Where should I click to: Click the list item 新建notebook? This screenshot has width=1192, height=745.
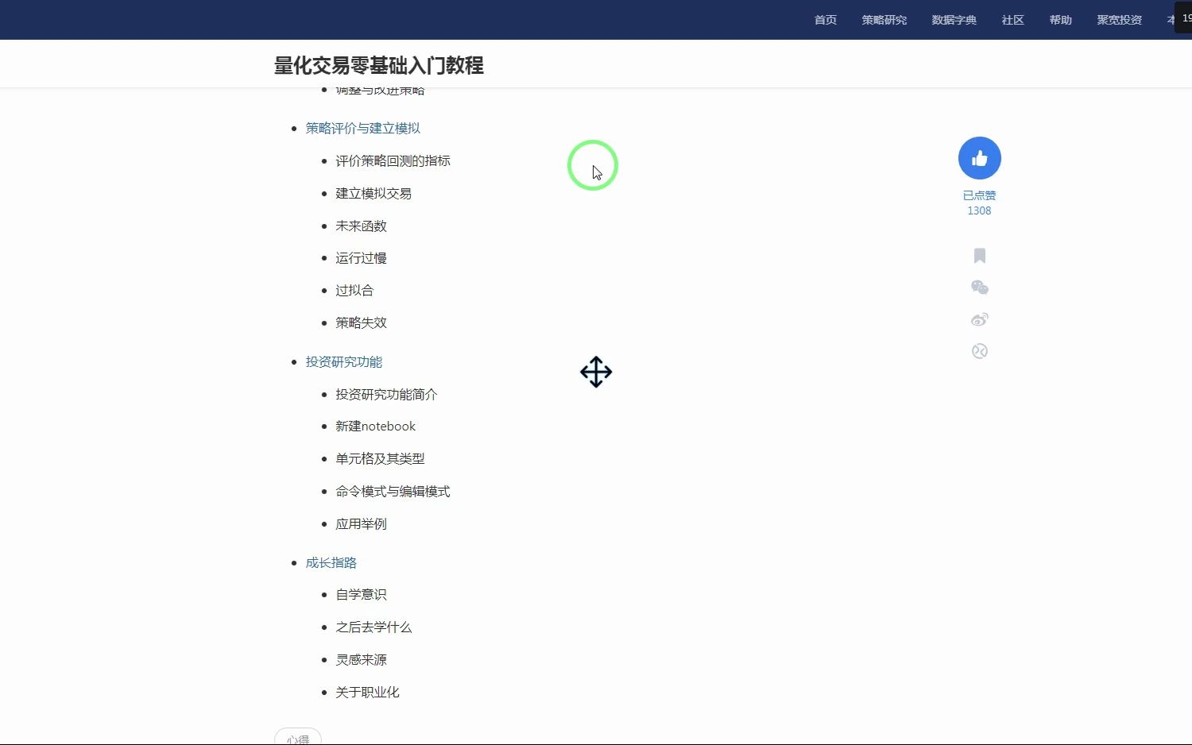click(x=375, y=426)
